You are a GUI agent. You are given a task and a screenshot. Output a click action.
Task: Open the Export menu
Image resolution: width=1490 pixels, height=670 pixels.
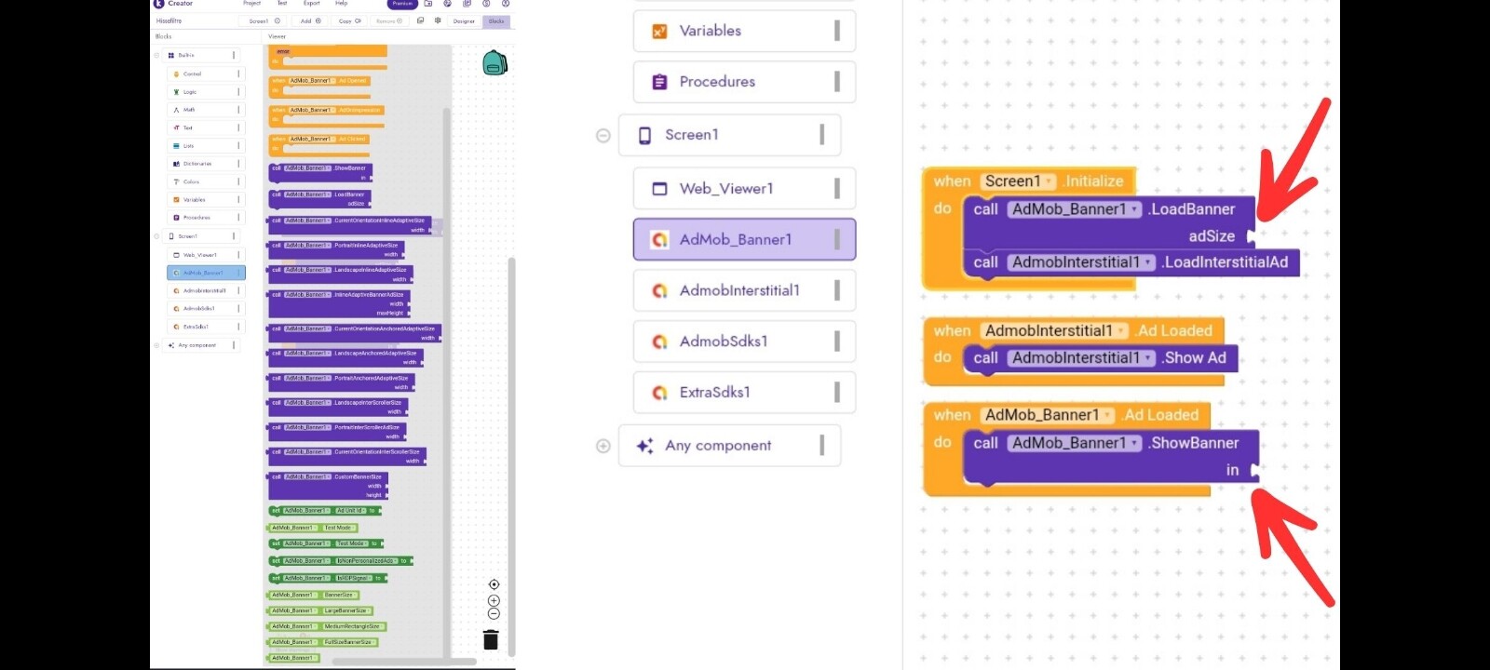tap(312, 4)
